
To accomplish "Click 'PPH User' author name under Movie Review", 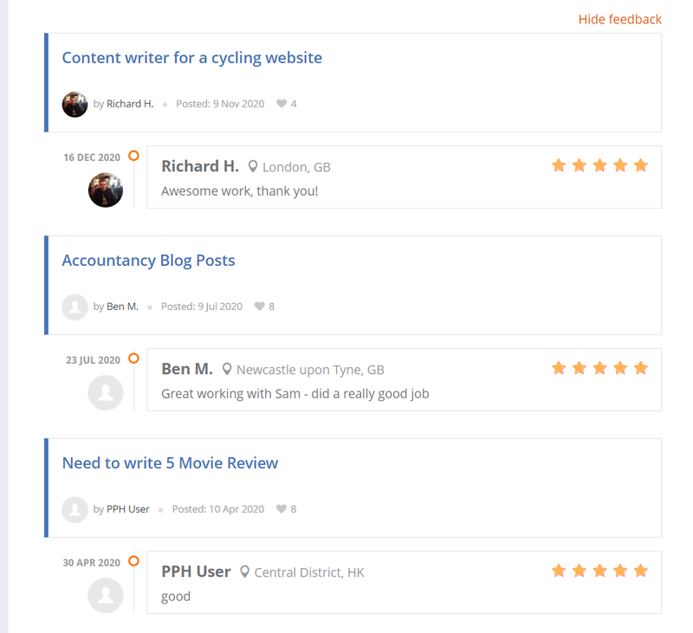I will click(x=128, y=509).
